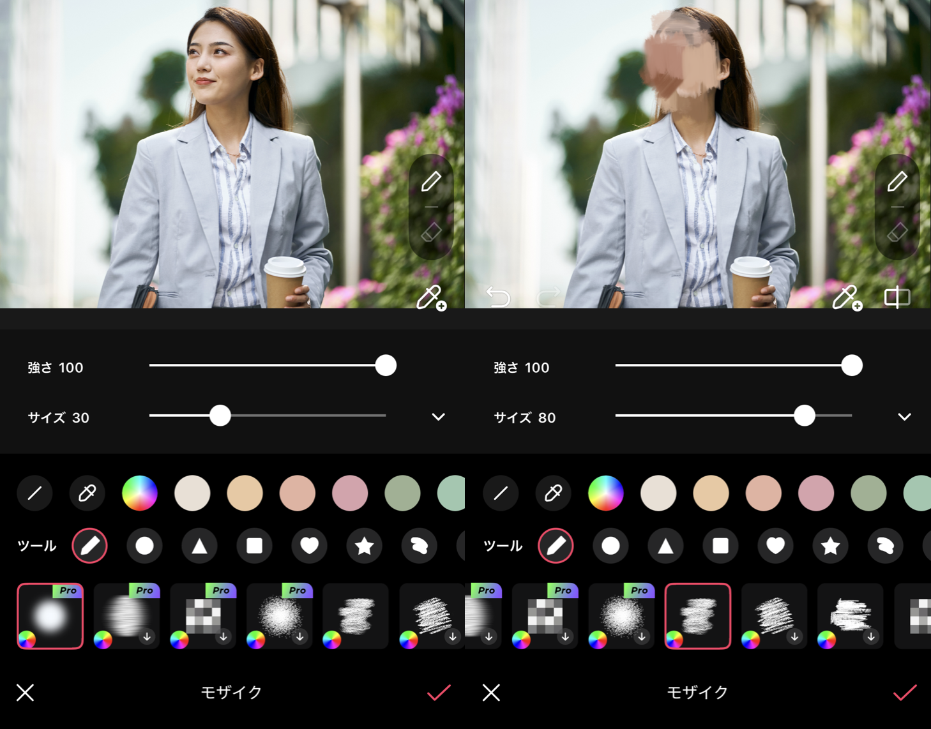Confirm the right モザイク edit with the checkmark
The image size is (931, 729).
[x=904, y=693]
